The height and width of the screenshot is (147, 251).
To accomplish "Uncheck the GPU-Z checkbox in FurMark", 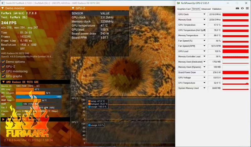I will click(3, 66).
